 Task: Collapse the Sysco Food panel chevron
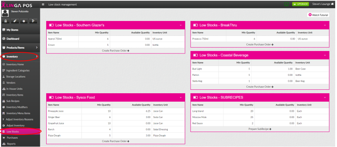[x=181, y=97]
